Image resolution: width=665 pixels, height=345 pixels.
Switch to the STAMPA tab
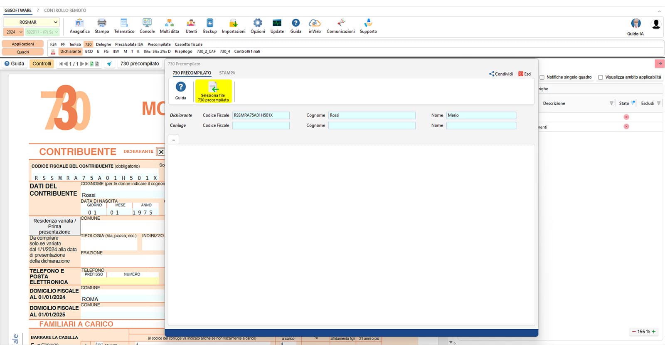pyautogui.click(x=227, y=73)
